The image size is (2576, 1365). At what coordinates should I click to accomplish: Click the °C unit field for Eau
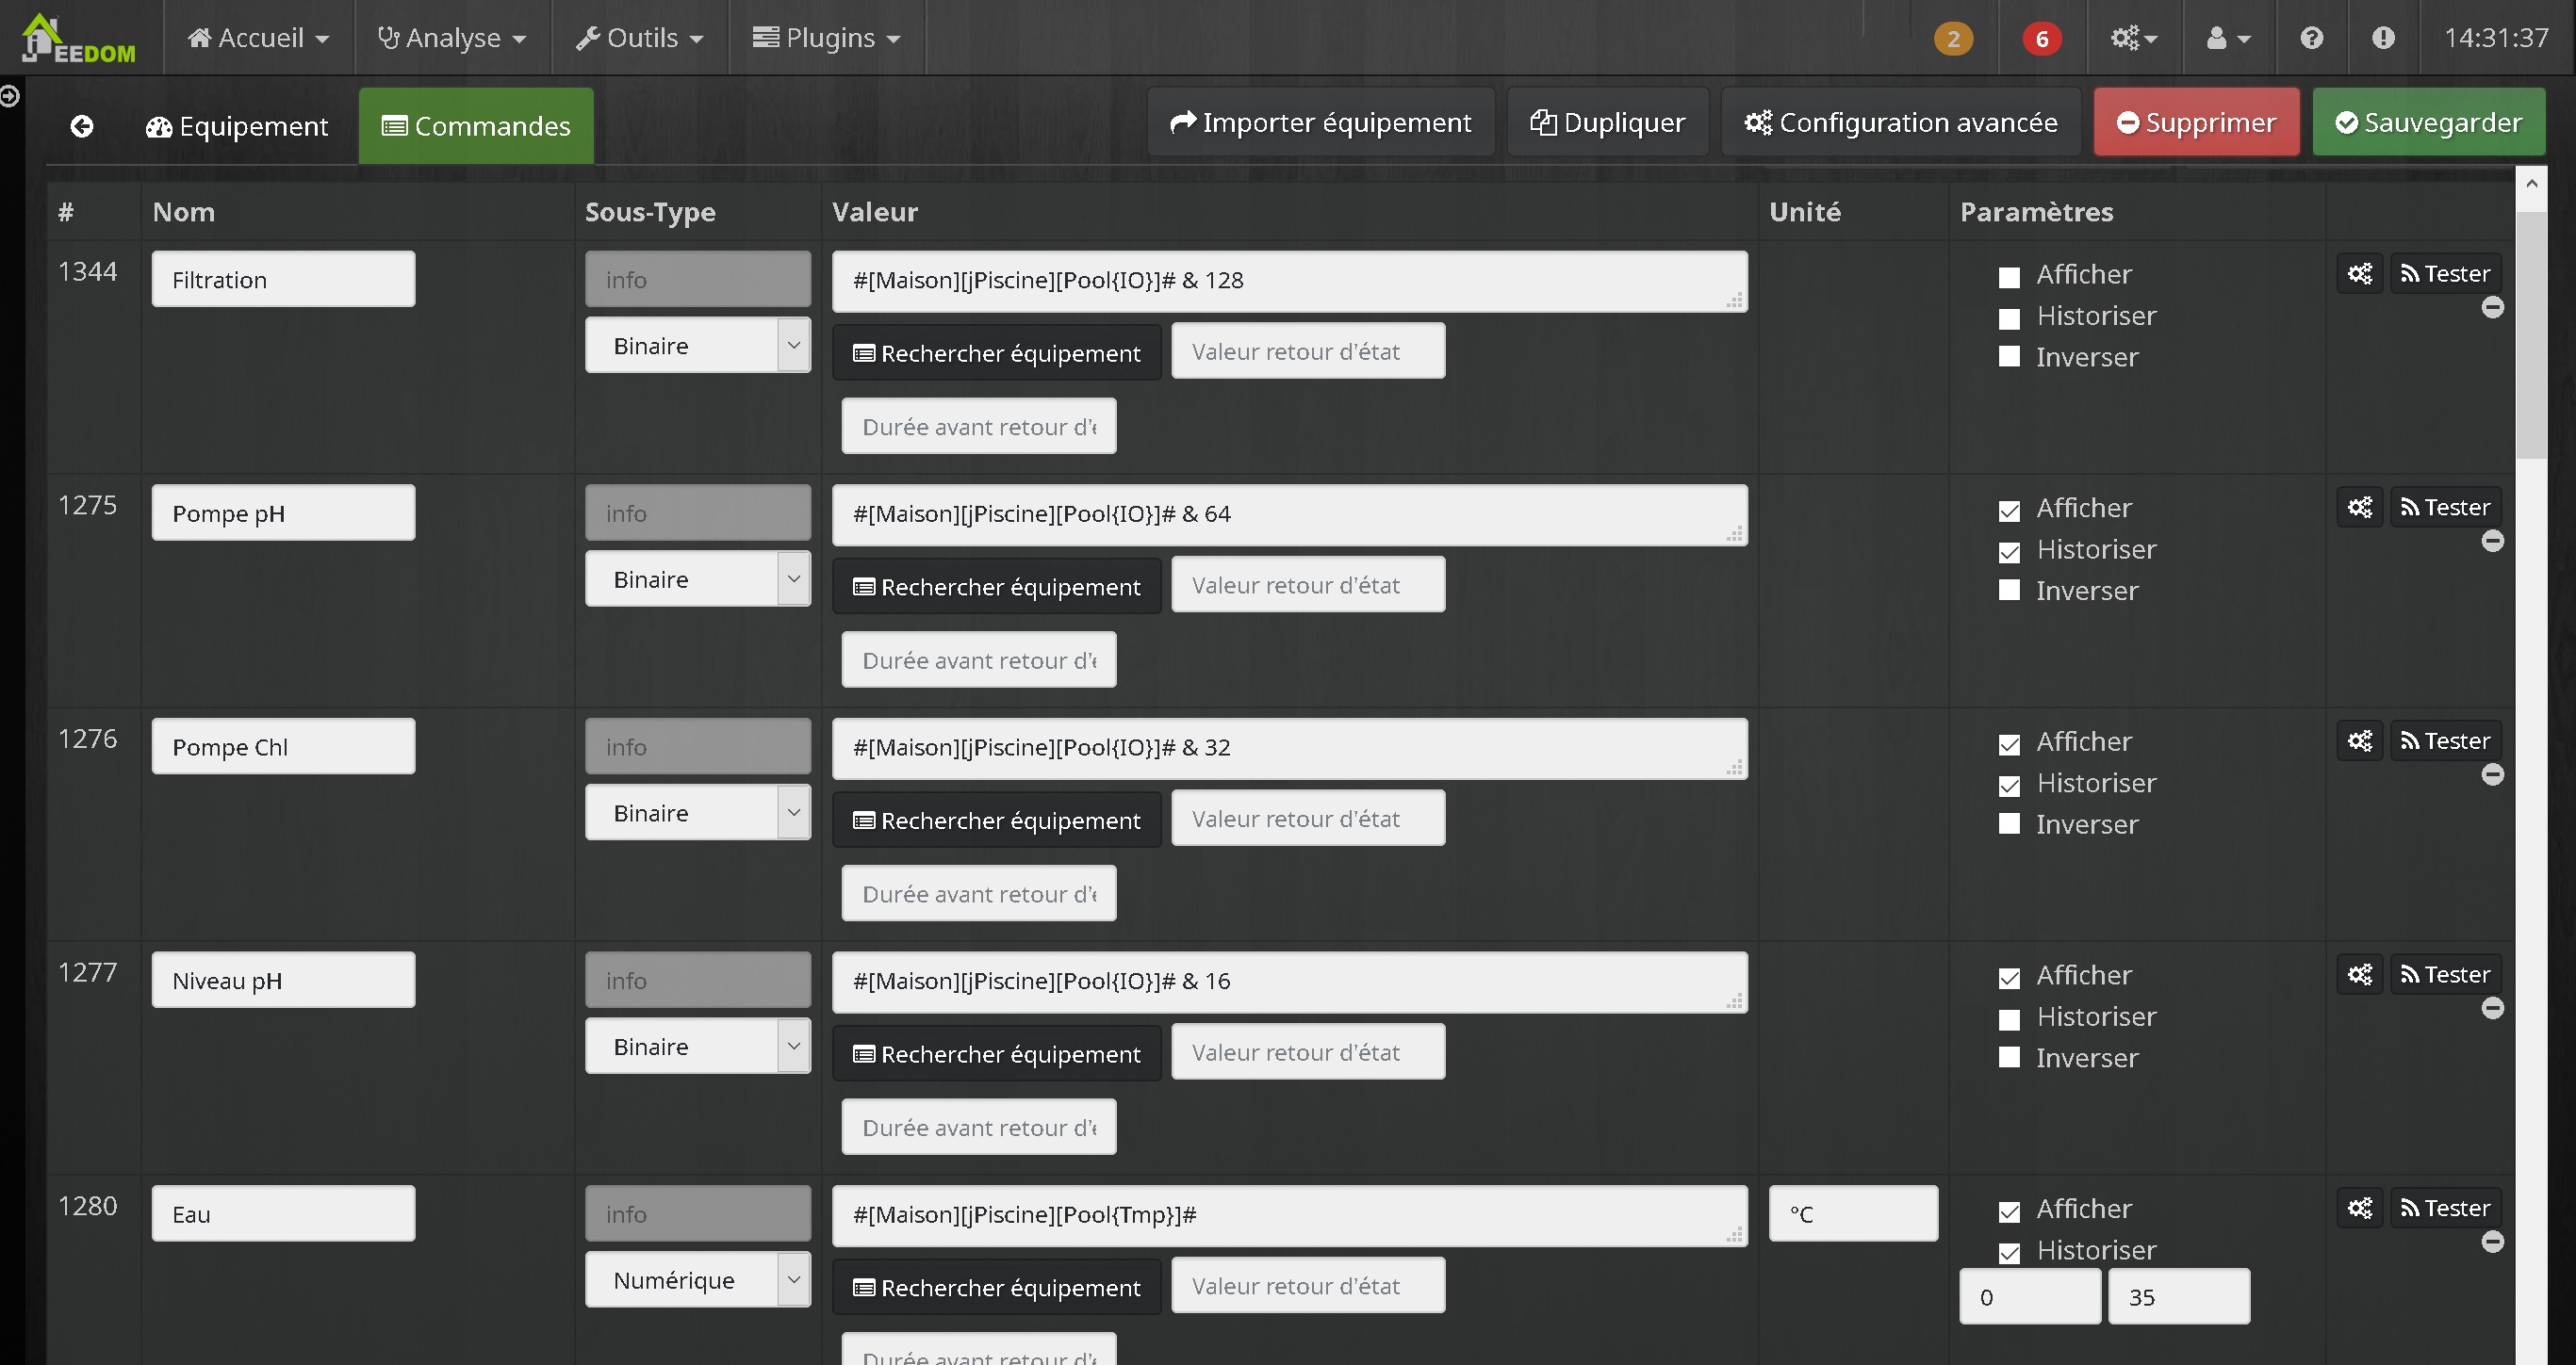(x=1853, y=1213)
